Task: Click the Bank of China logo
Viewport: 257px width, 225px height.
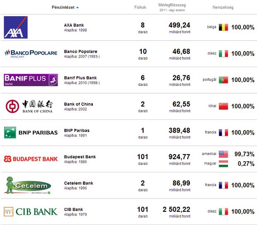Action: (x=29, y=106)
